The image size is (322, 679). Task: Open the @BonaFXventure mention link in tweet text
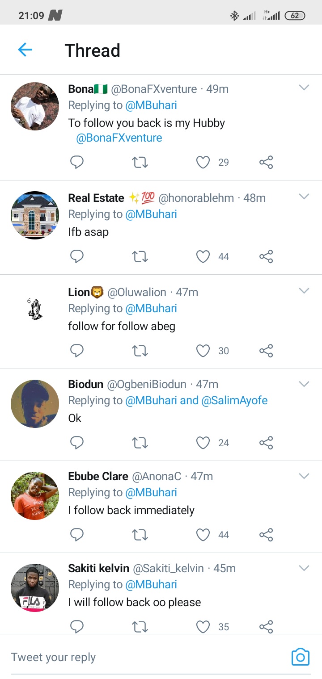click(x=119, y=138)
